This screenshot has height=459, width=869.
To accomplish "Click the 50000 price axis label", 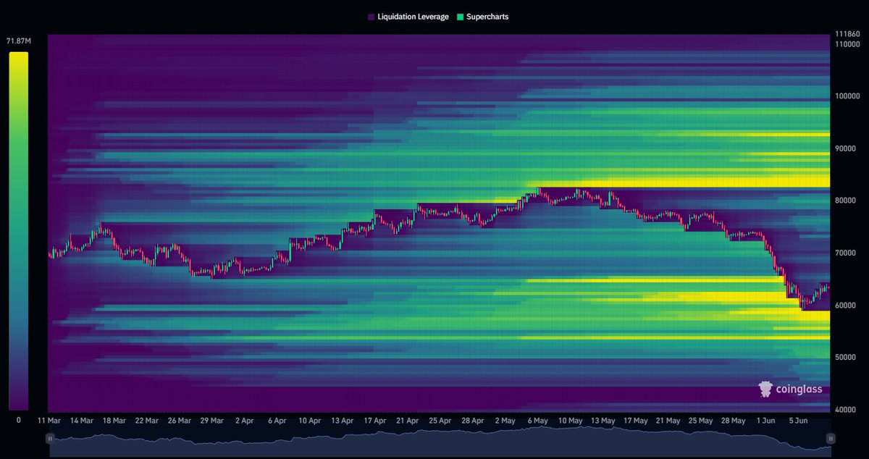I will tap(844, 358).
